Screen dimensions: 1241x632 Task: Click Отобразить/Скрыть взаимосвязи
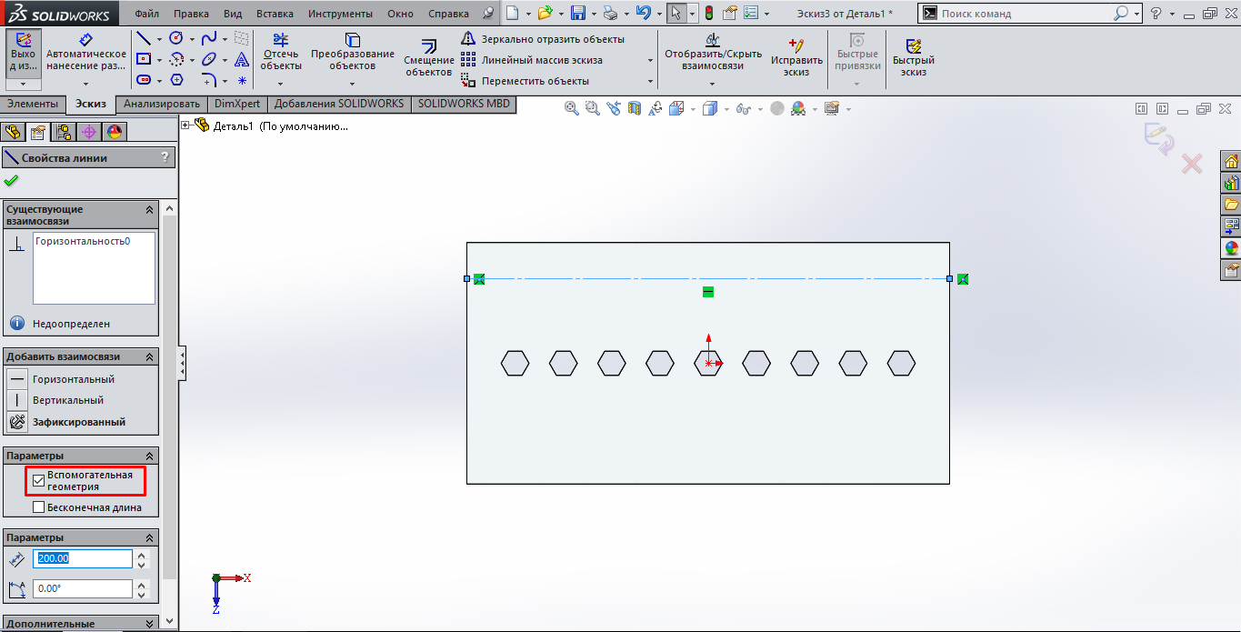713,52
